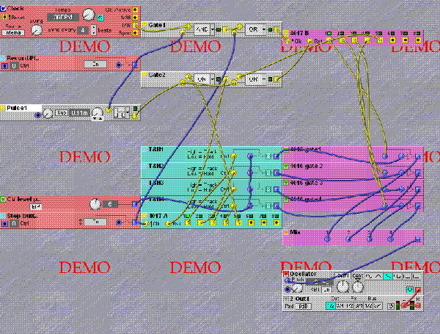Collapse the T&H1 module
Viewport: 440px width, 334px height.
[x=144, y=150]
